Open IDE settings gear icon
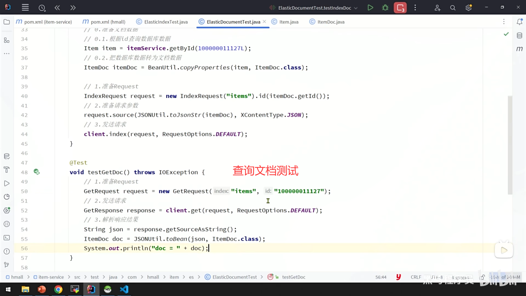The height and width of the screenshot is (296, 526). click(468, 8)
